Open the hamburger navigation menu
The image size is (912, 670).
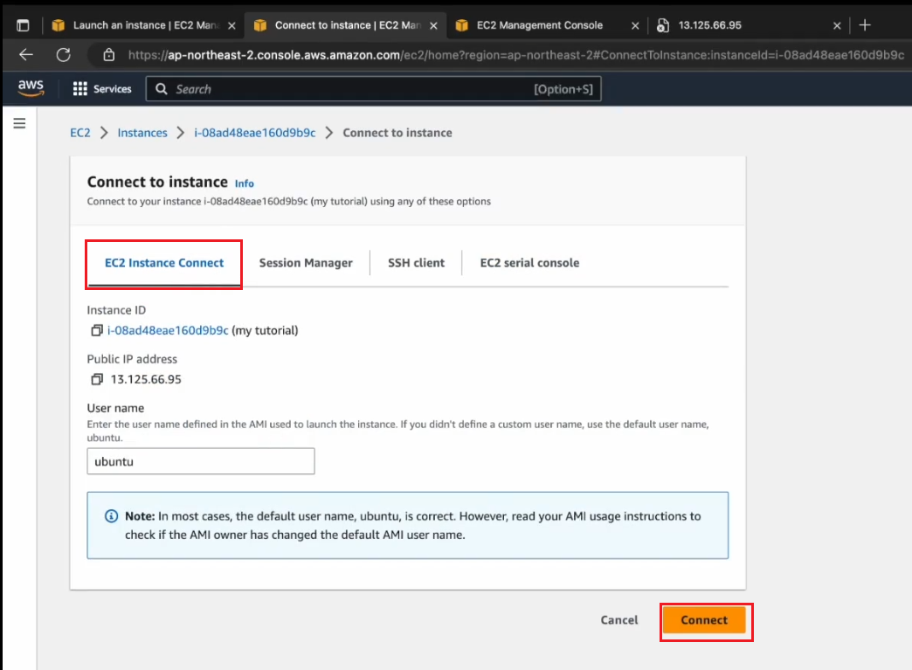point(20,123)
